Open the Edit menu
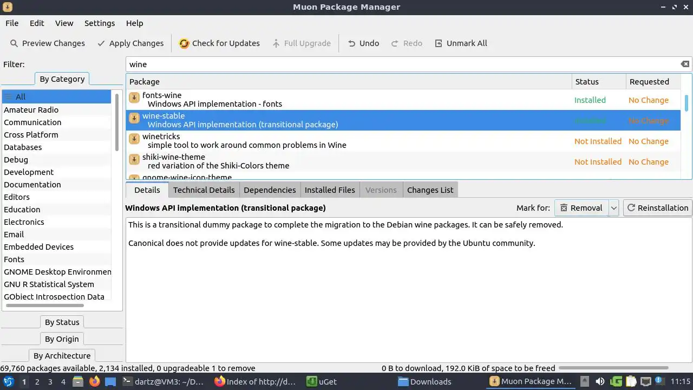Viewport: 693px width, 390px height. (x=37, y=23)
